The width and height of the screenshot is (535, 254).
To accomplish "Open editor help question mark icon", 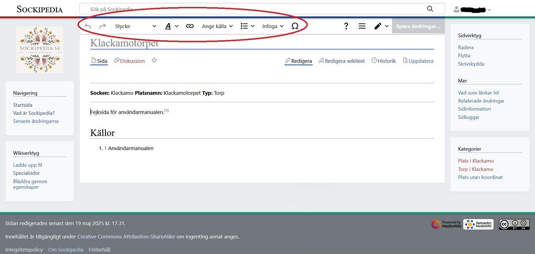I will point(346,26).
